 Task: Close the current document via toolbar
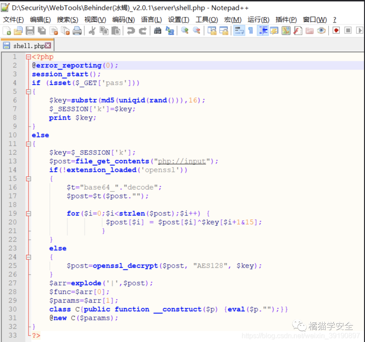(54, 31)
